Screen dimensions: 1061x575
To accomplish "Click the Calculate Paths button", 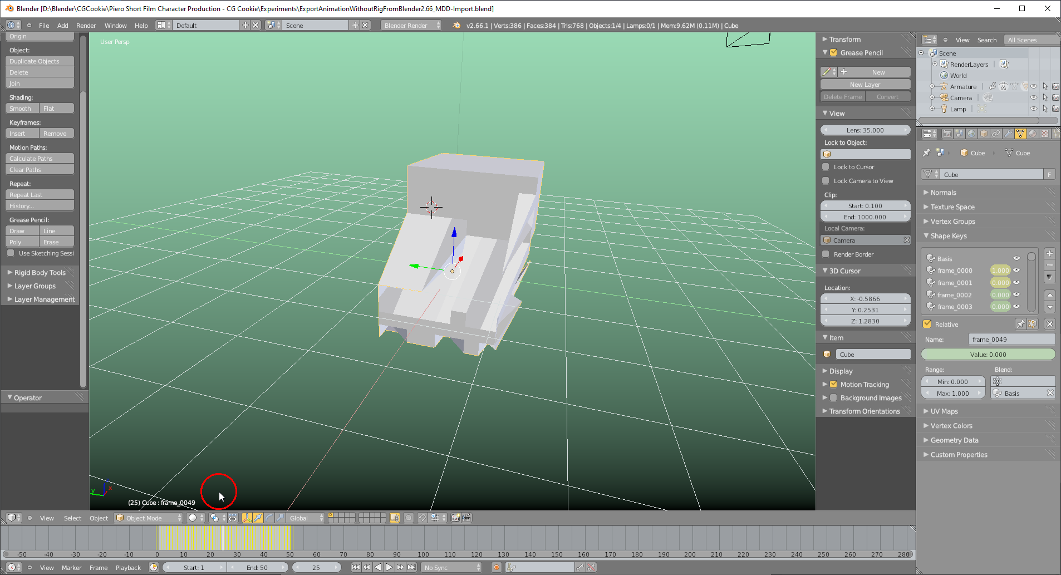I will 39,158.
